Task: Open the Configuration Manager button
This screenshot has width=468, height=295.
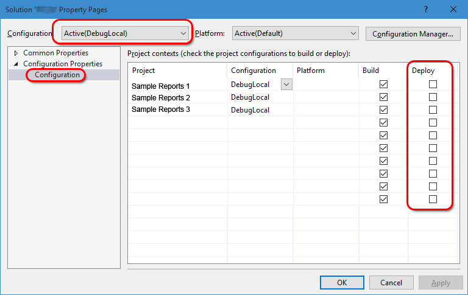Action: (x=412, y=33)
